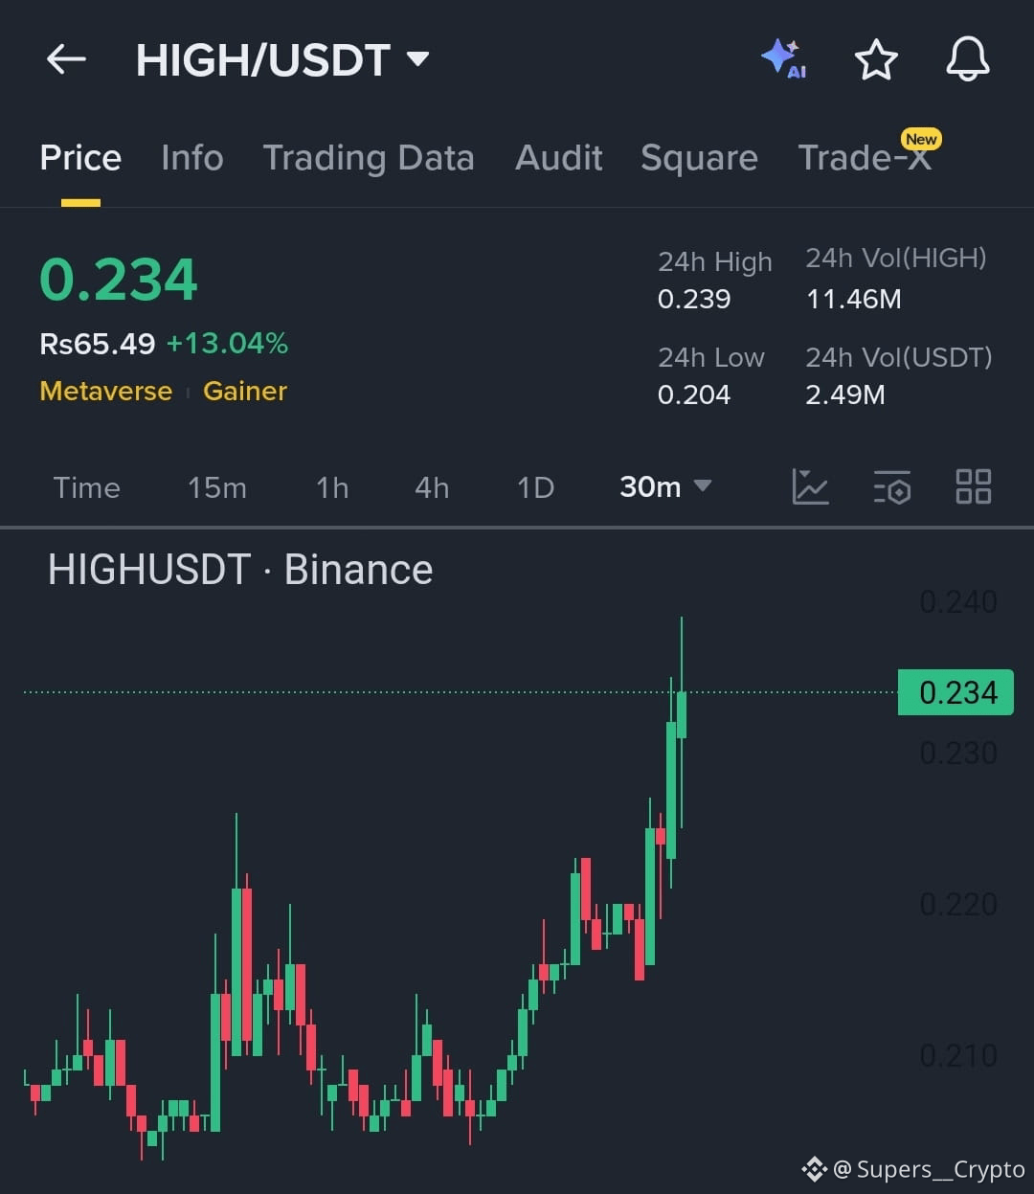Image resolution: width=1034 pixels, height=1194 pixels.
Task: Click the green 0.234 price marker on chart
Action: coord(955,691)
